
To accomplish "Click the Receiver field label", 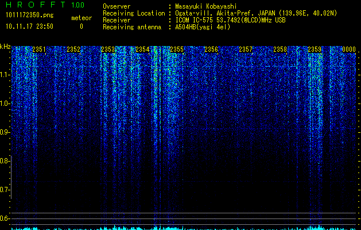I will tap(117, 20).
